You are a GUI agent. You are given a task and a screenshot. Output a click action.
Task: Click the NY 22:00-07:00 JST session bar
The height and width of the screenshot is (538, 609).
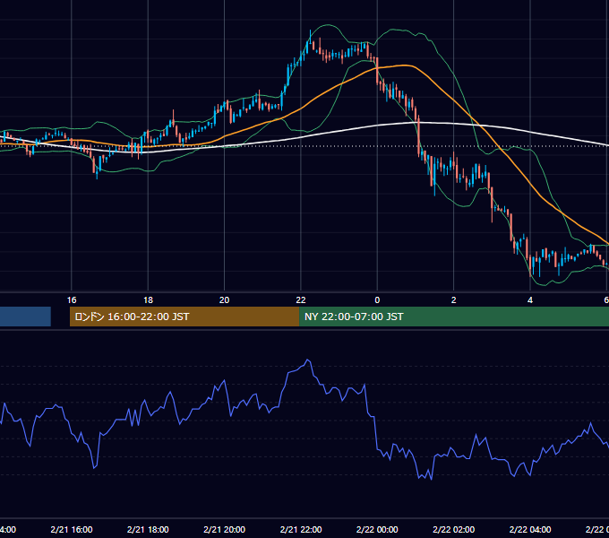pos(454,317)
